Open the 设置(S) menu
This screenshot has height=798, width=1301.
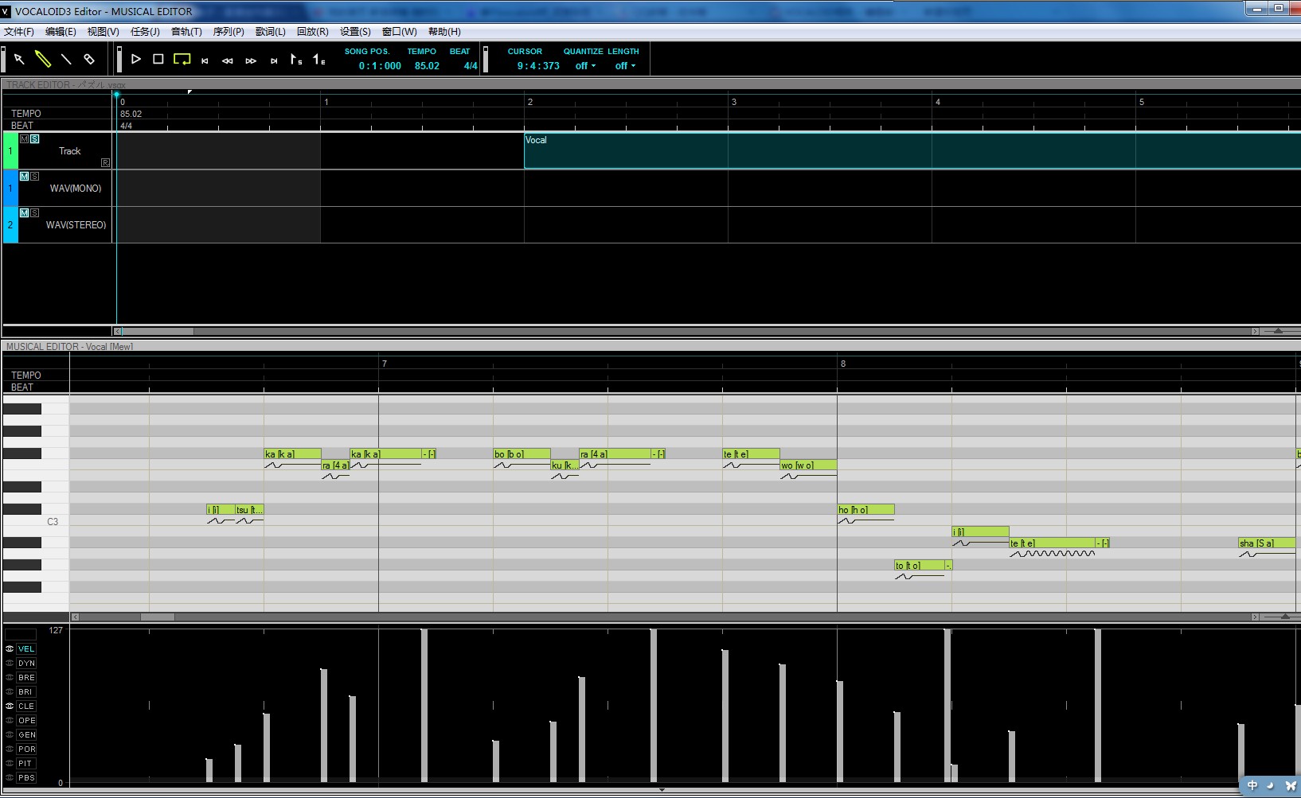tap(355, 32)
